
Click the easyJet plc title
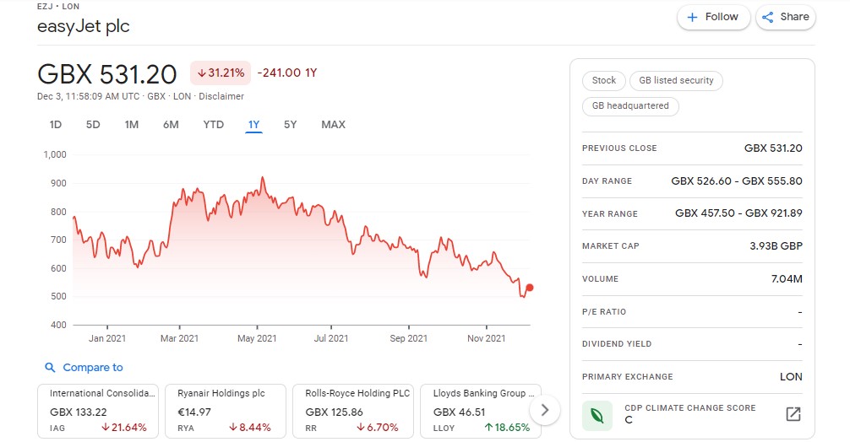(x=84, y=26)
